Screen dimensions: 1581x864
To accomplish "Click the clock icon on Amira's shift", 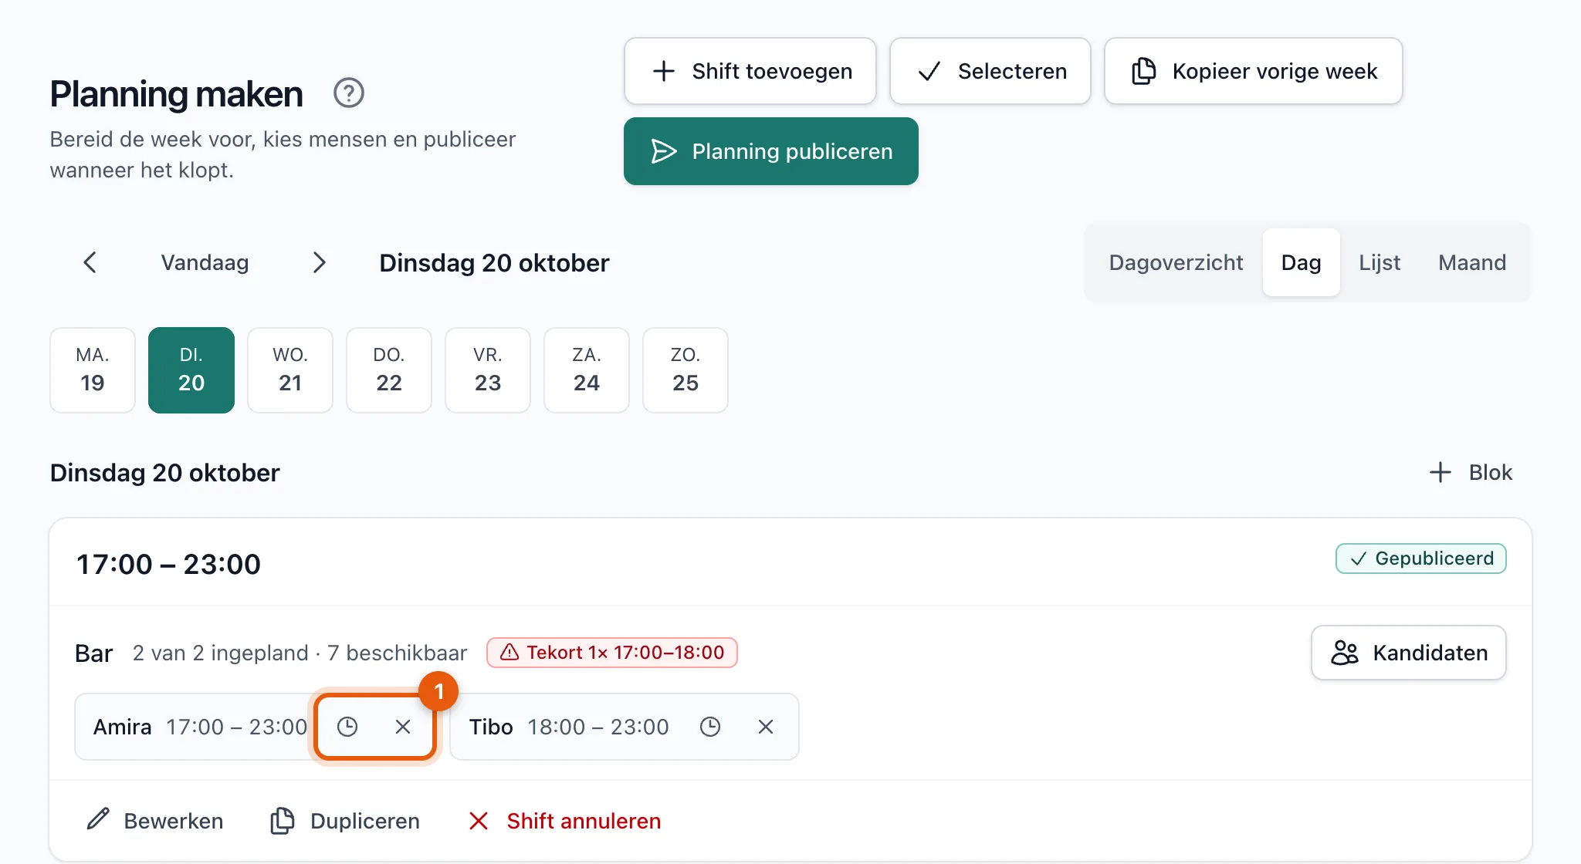I will point(347,727).
